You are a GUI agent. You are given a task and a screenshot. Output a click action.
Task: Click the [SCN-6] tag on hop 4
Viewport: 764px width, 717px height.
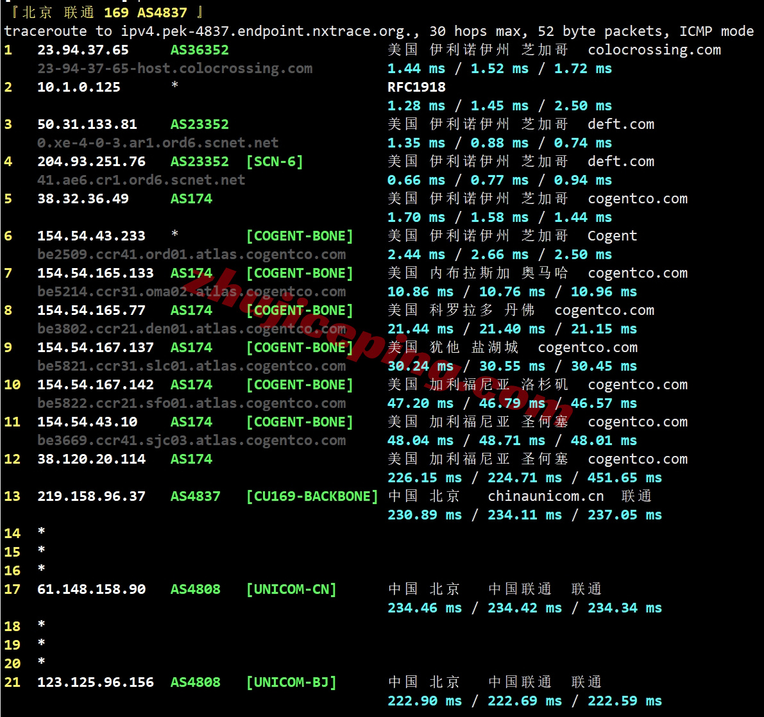pos(275,162)
